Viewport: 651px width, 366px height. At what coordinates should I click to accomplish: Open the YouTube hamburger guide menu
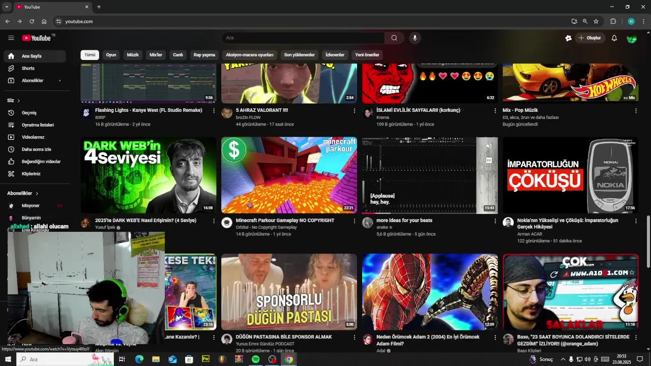(x=11, y=38)
